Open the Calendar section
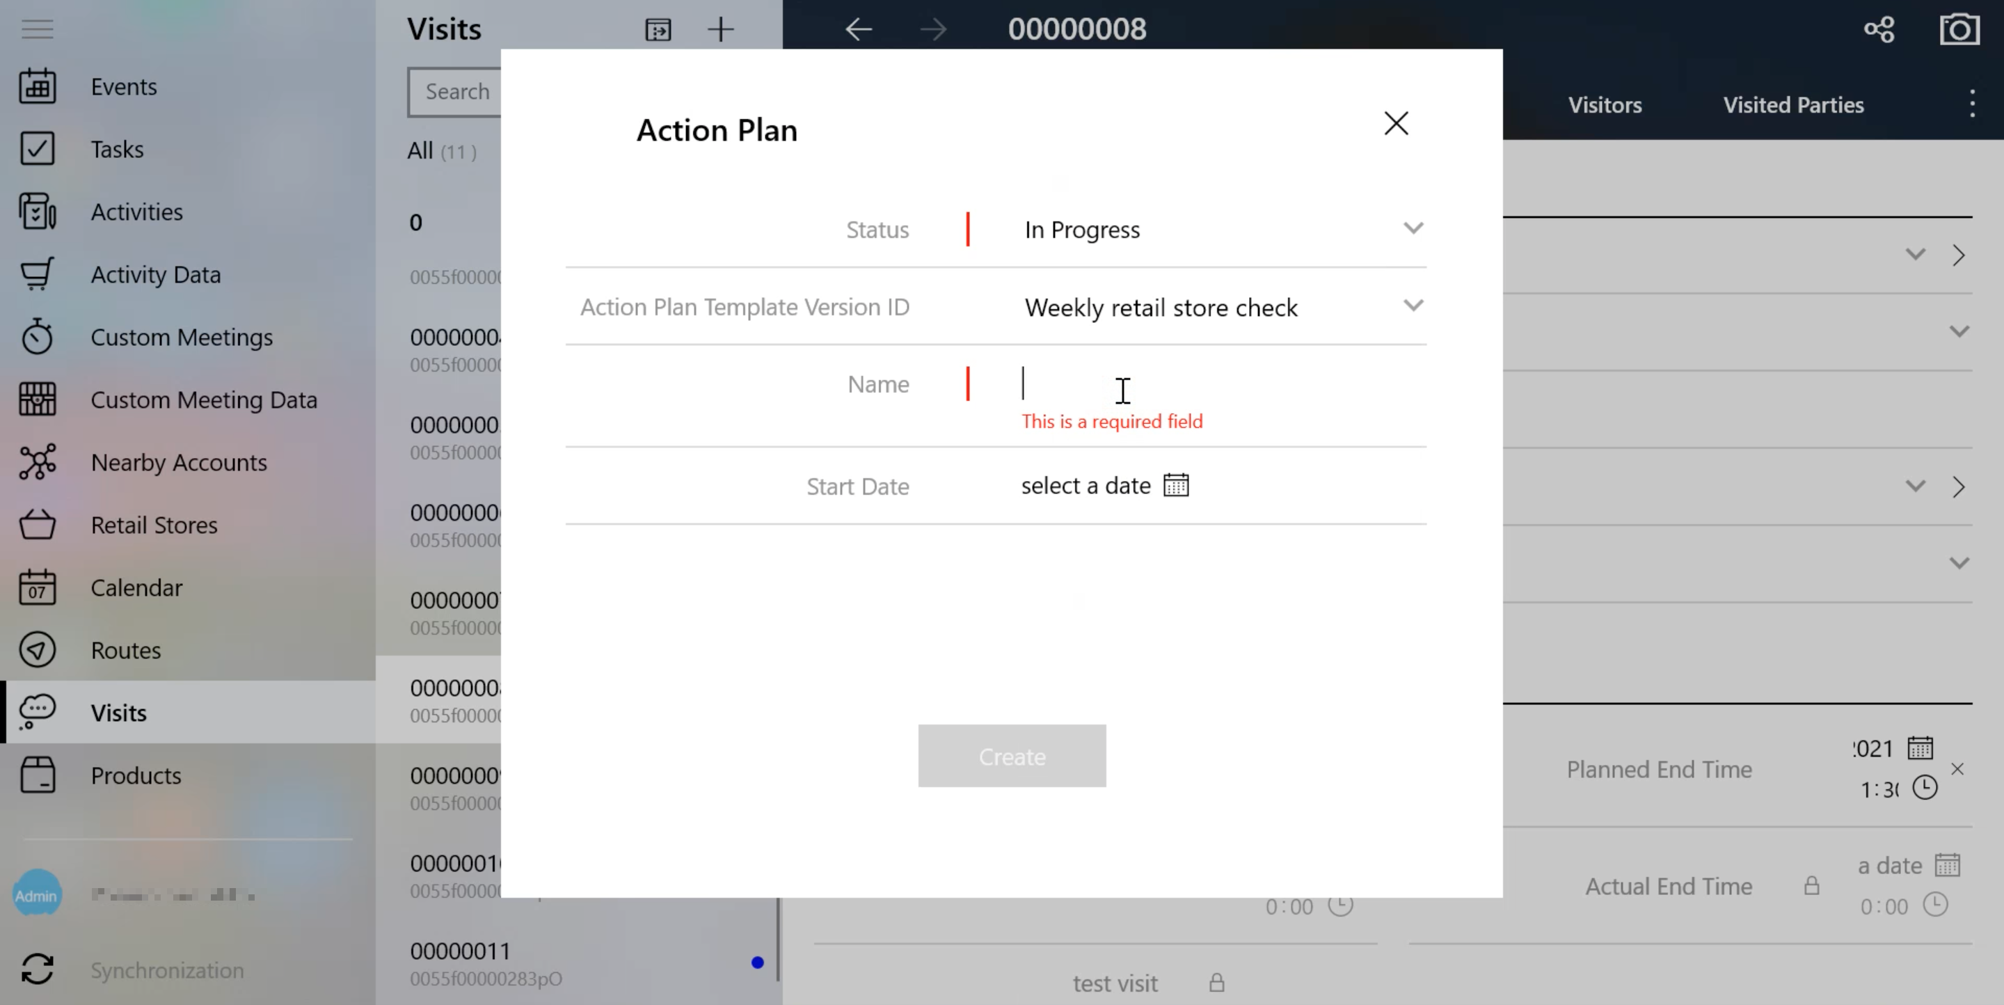 tap(136, 588)
